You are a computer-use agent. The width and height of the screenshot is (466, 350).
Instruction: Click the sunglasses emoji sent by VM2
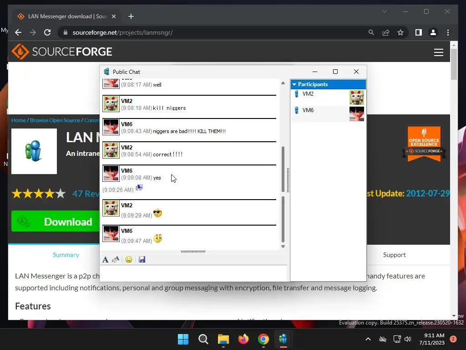pos(157,213)
